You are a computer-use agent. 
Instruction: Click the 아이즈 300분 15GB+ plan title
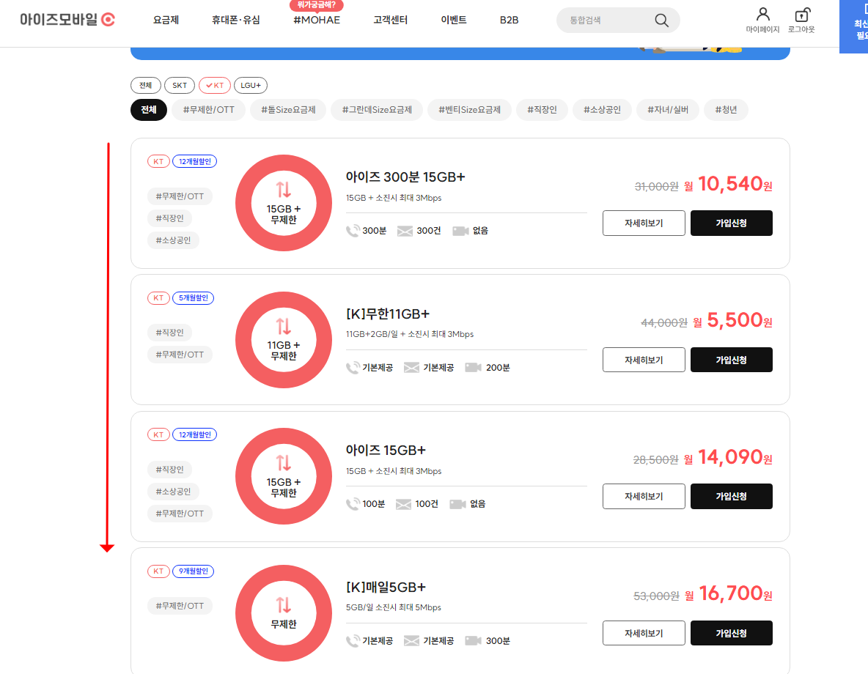pyautogui.click(x=405, y=177)
